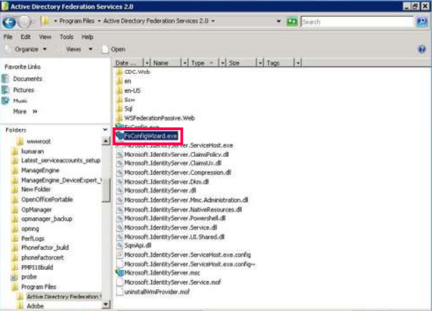Click the uninstallWmiProvider.mof file icon
The height and width of the screenshot is (311, 432).
click(120, 292)
